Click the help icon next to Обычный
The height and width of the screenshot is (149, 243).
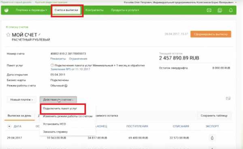(x=66, y=86)
